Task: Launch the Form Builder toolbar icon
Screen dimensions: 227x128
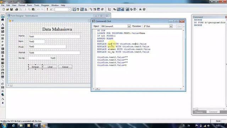Action: point(140,10)
